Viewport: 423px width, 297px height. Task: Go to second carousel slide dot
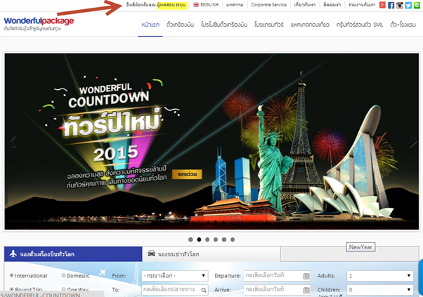pyautogui.click(x=199, y=239)
